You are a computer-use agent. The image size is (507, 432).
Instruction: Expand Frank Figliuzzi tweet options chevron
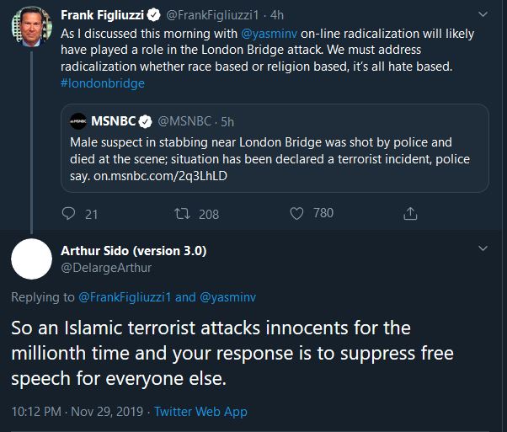pos(483,15)
